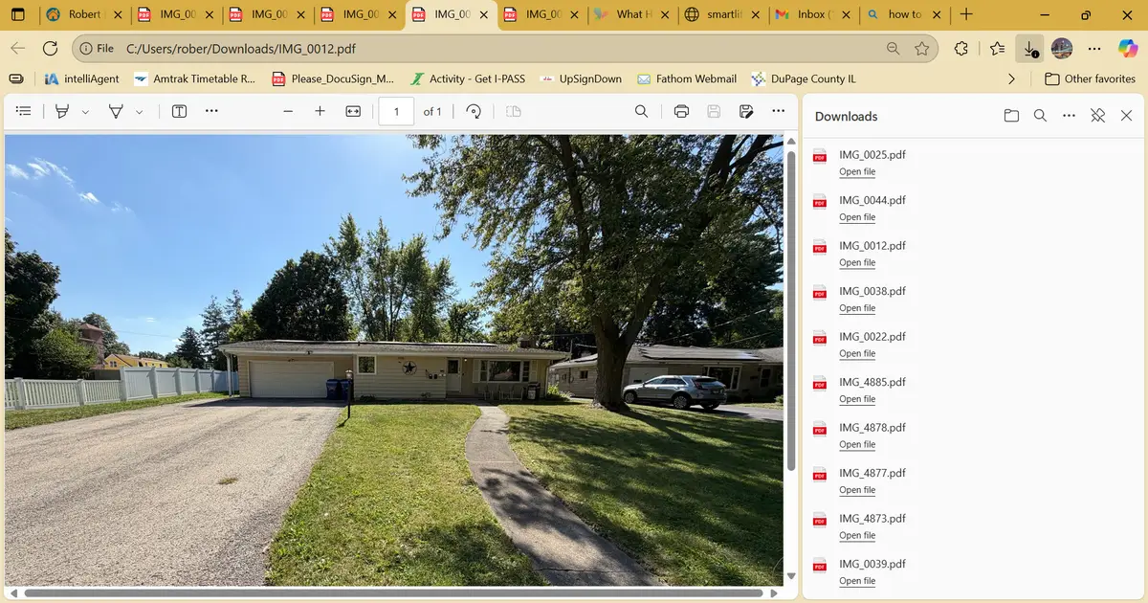The width and height of the screenshot is (1148, 603).
Task: Expand the highlight color dropdown arrow
Action: (85, 112)
